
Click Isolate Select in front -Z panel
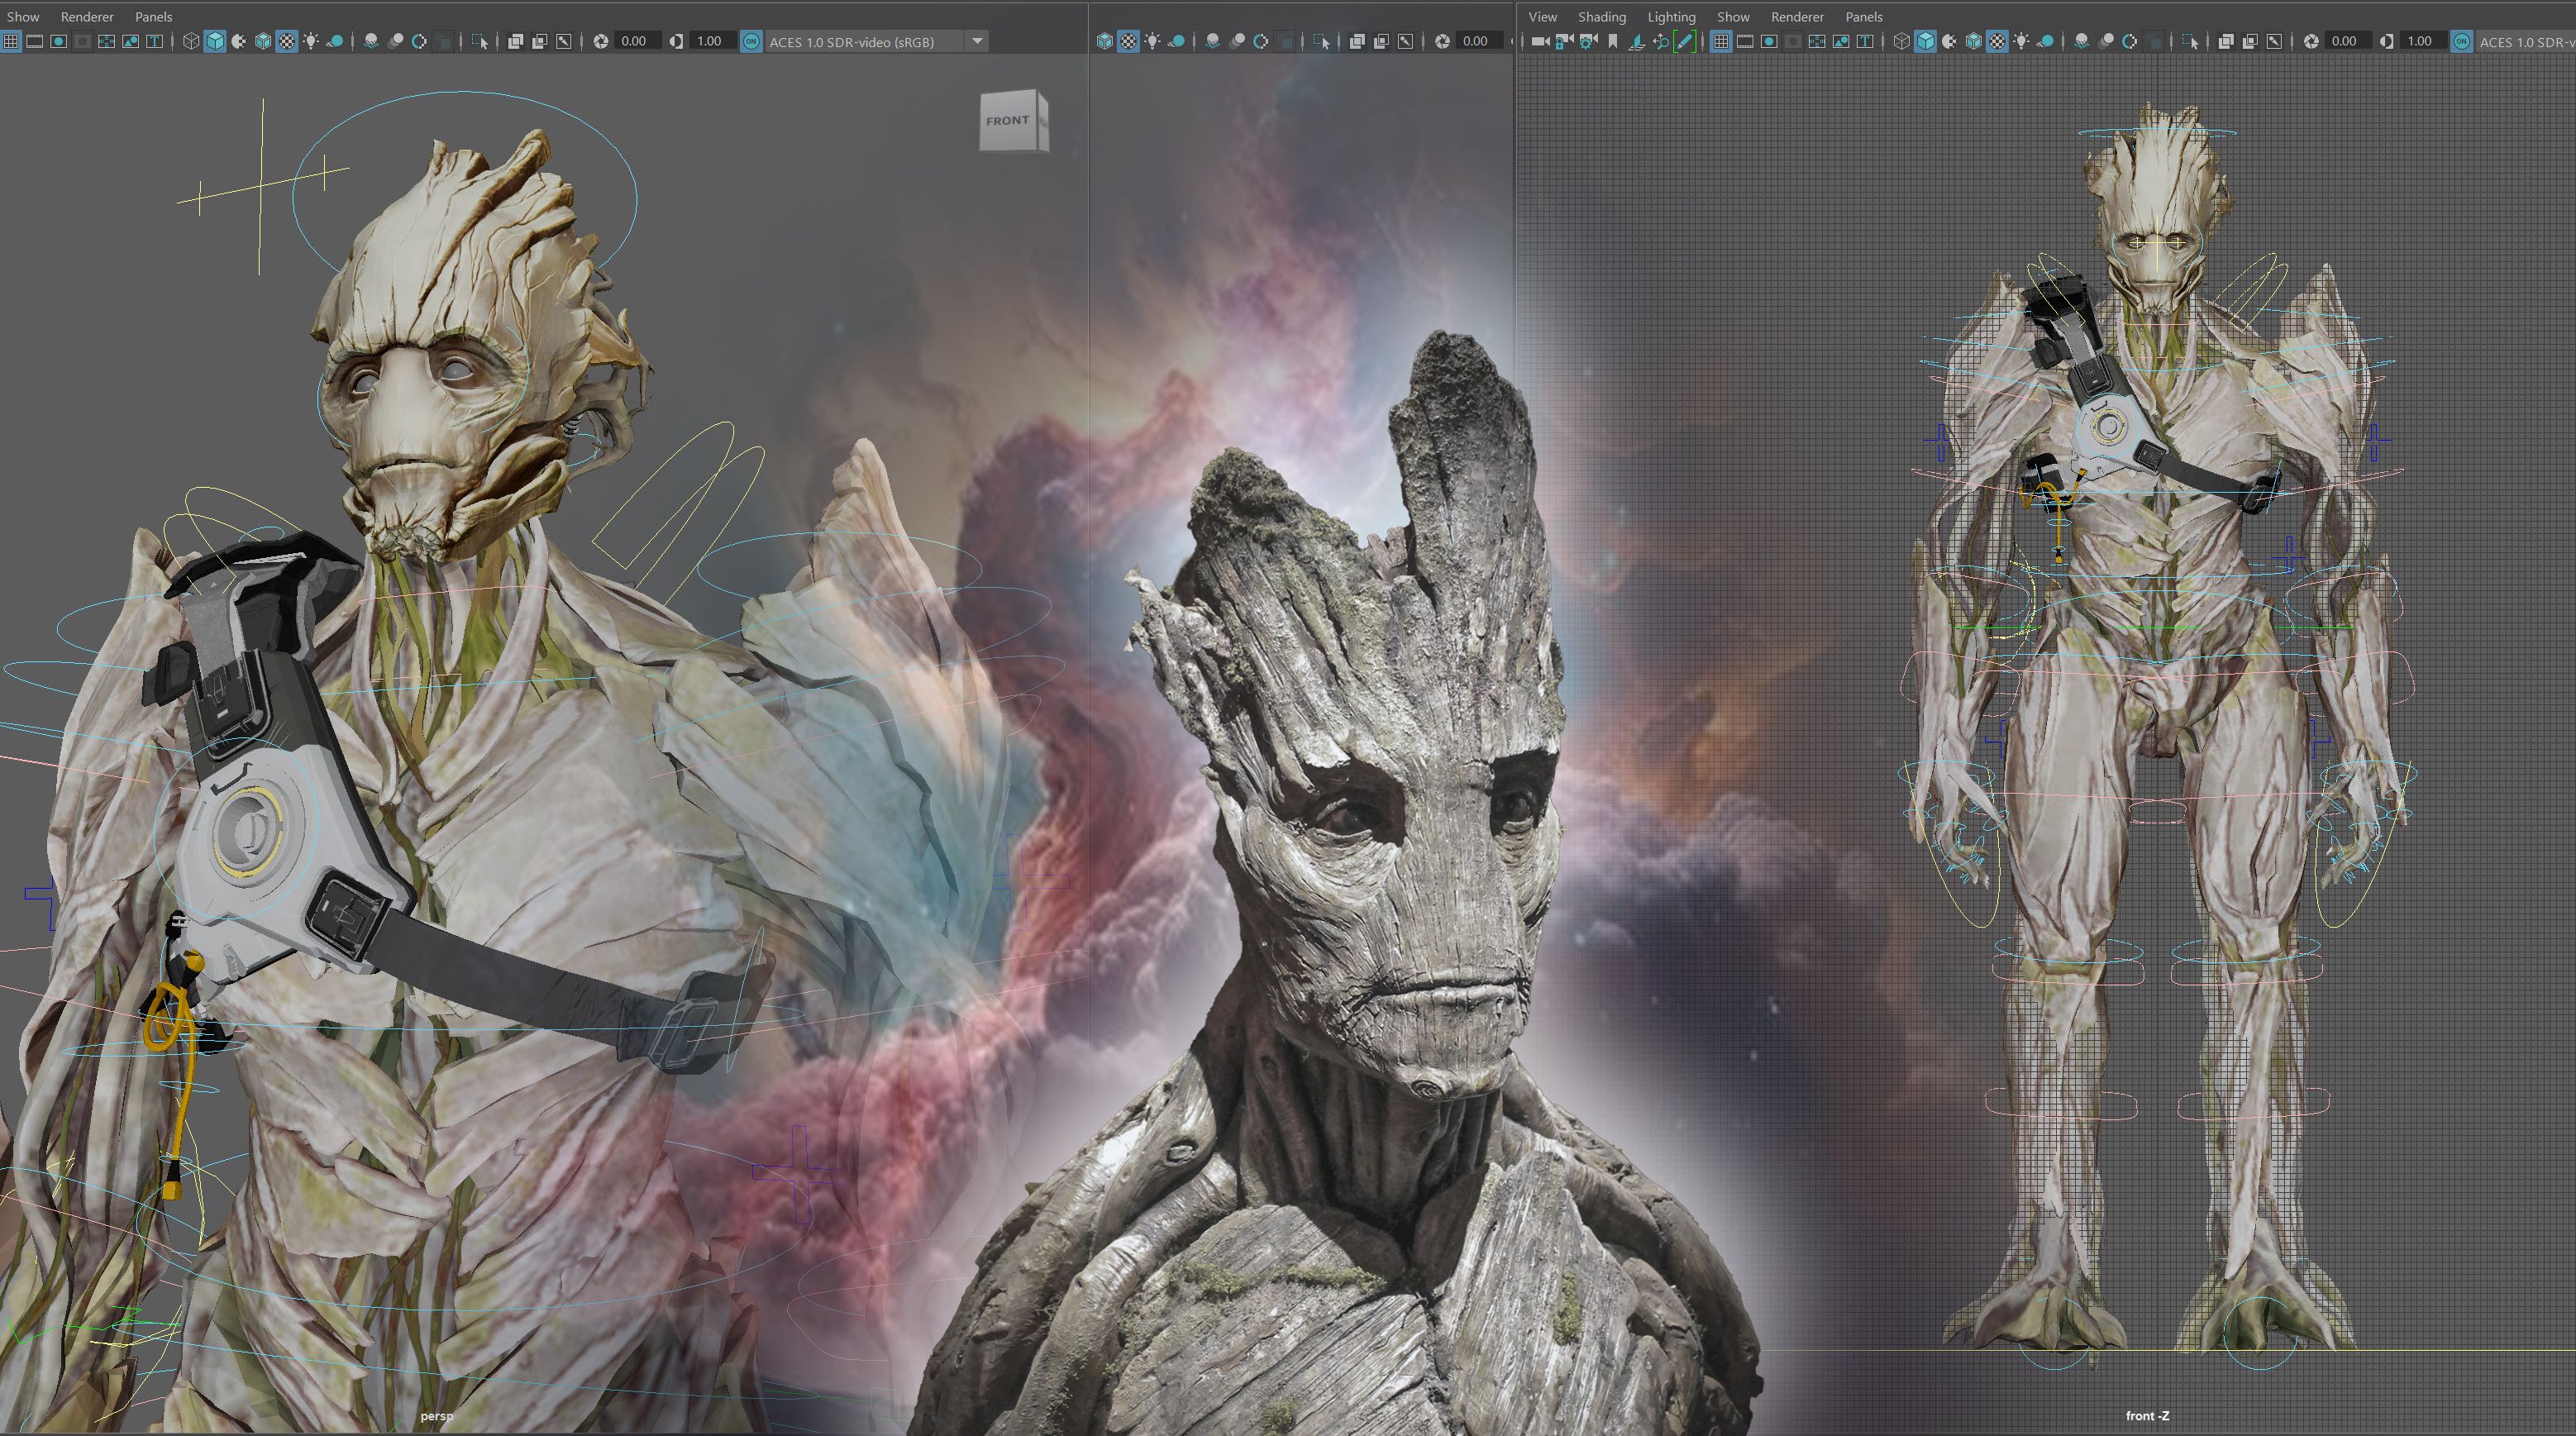2190,41
